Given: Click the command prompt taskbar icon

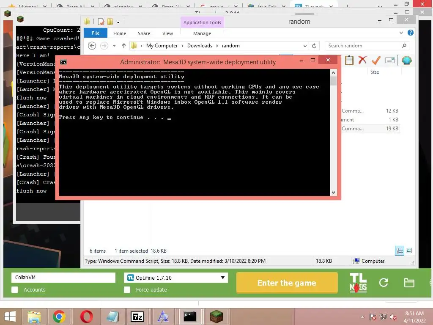Looking at the screenshot, I should pyautogui.click(x=190, y=317).
